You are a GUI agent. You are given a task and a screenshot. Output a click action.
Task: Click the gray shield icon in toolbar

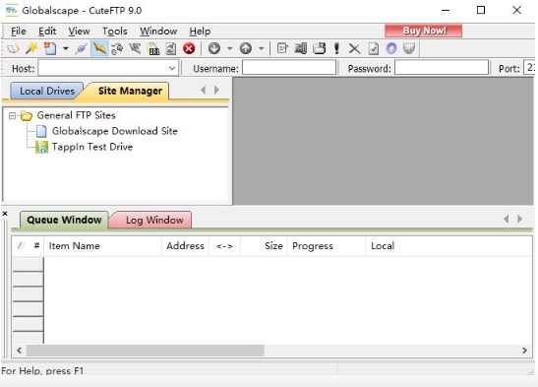pyautogui.click(x=409, y=48)
